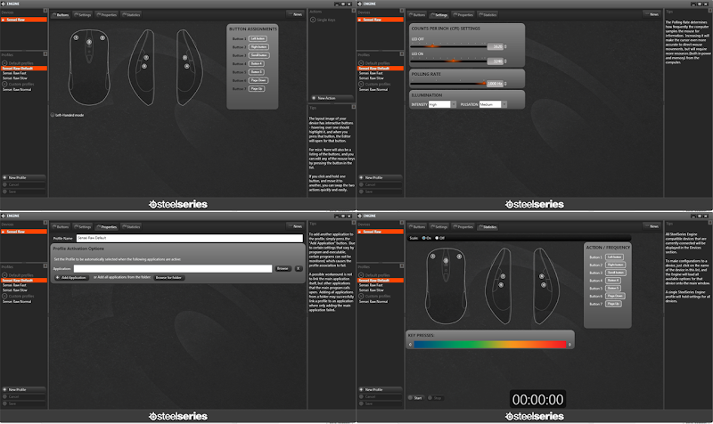Click Start button in Statistics-tab window

coord(415,397)
